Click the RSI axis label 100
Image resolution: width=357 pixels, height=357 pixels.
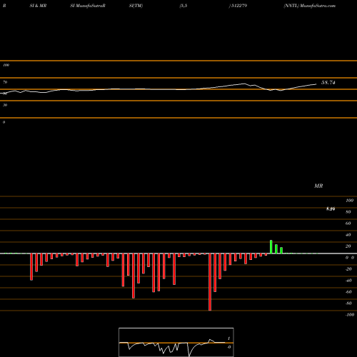(6, 65)
